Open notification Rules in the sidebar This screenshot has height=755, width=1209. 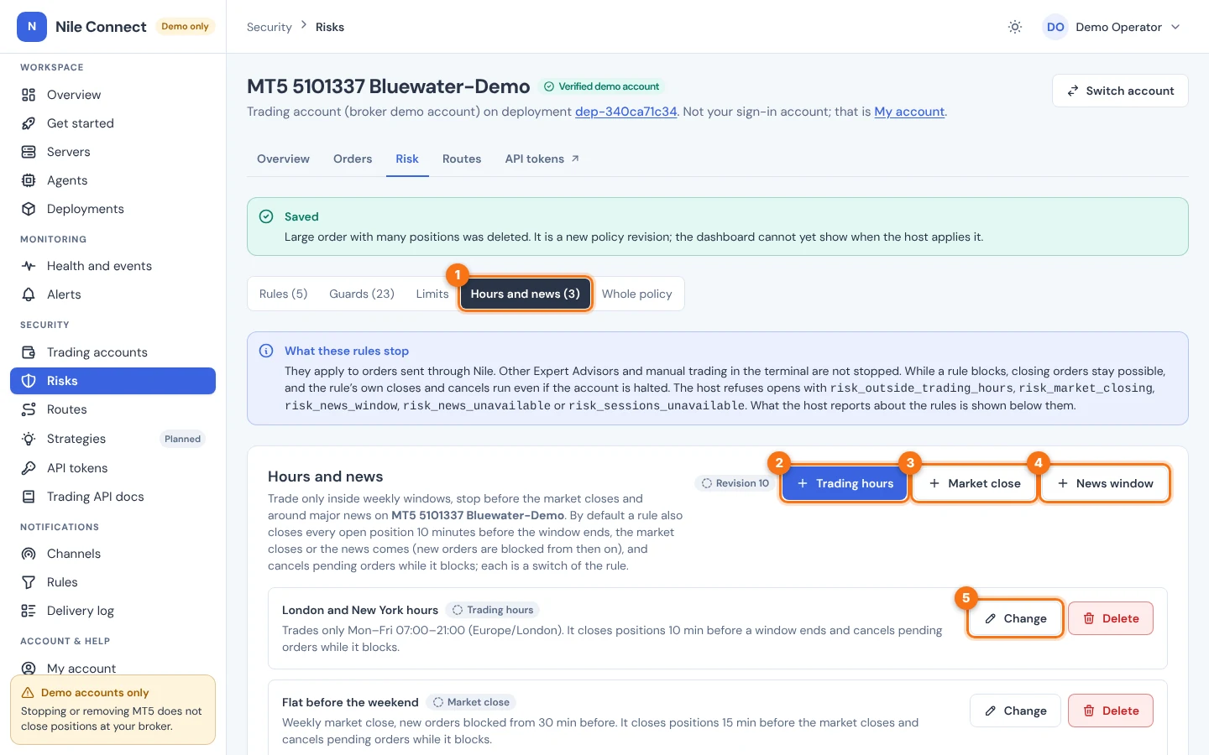113,582
